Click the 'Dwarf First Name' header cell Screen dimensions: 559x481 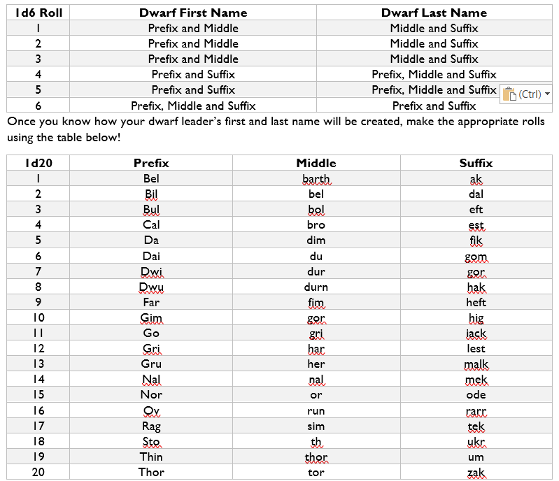tap(193, 13)
